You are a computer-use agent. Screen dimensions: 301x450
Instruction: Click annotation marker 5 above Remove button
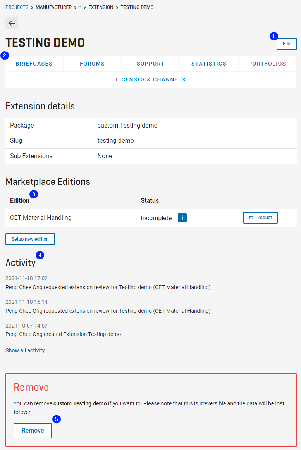57,419
